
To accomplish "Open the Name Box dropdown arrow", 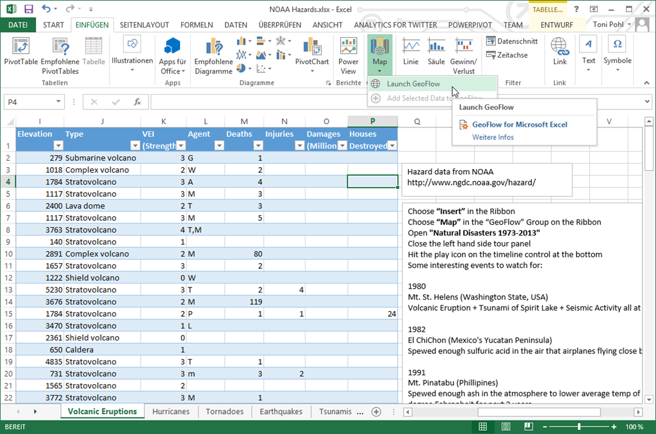I will pyautogui.click(x=58, y=102).
